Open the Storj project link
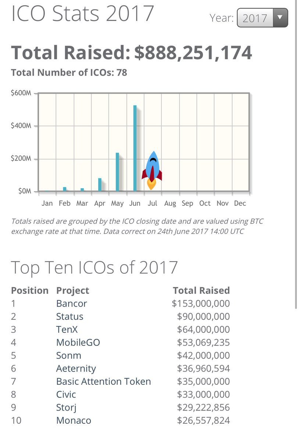 [x=67, y=407]
